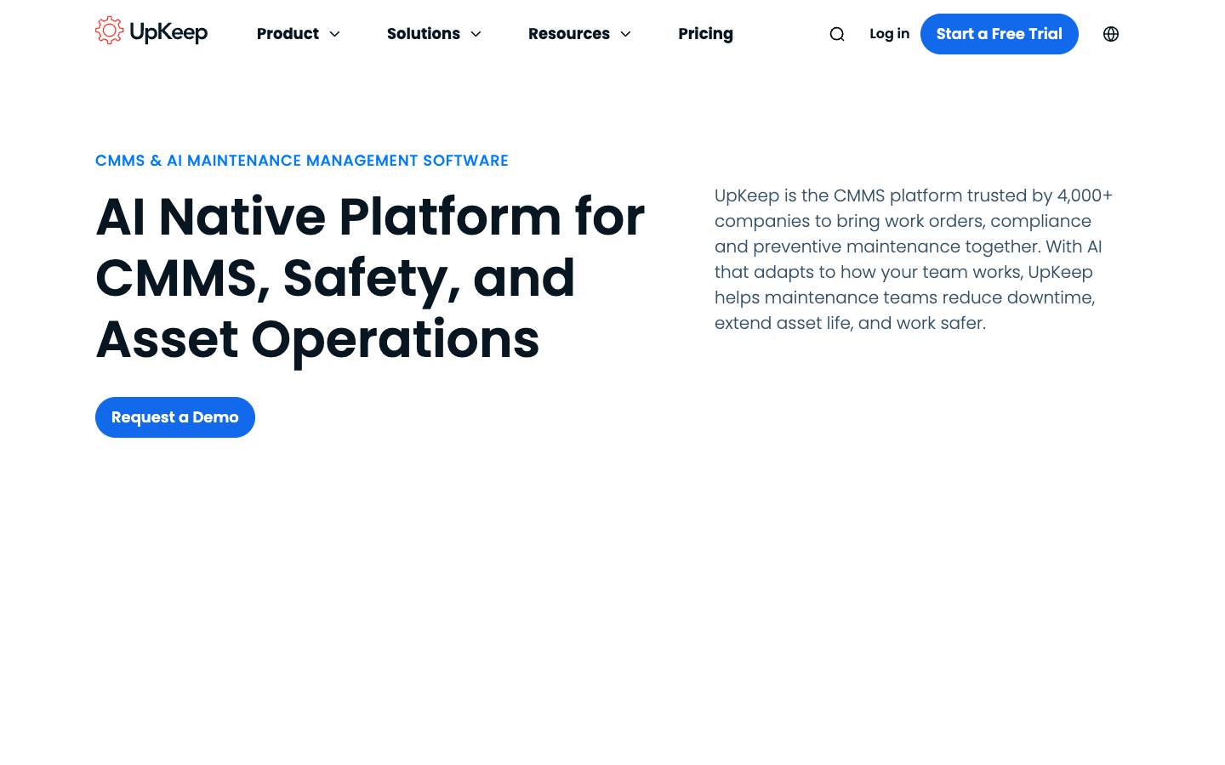Viewport: 1225px width, 765px height.
Task: Go to the Pricing page
Action: tap(705, 34)
